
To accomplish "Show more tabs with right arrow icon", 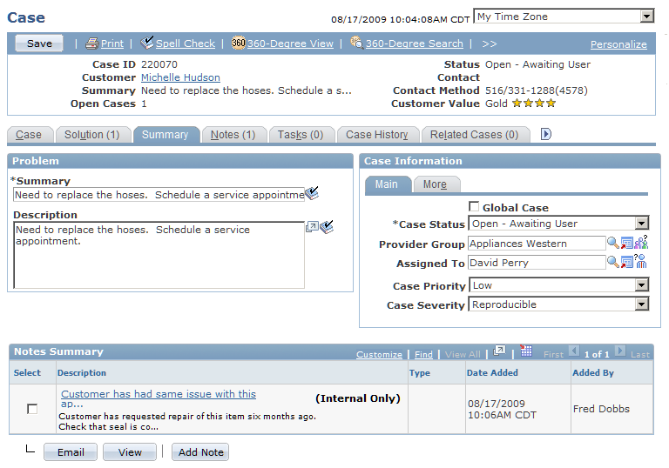I will click(x=545, y=134).
